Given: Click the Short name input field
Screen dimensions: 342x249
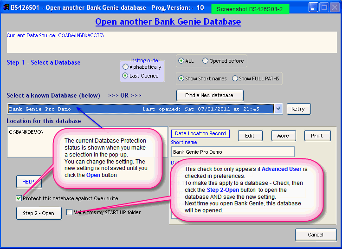Looking at the screenshot, I should point(233,152).
